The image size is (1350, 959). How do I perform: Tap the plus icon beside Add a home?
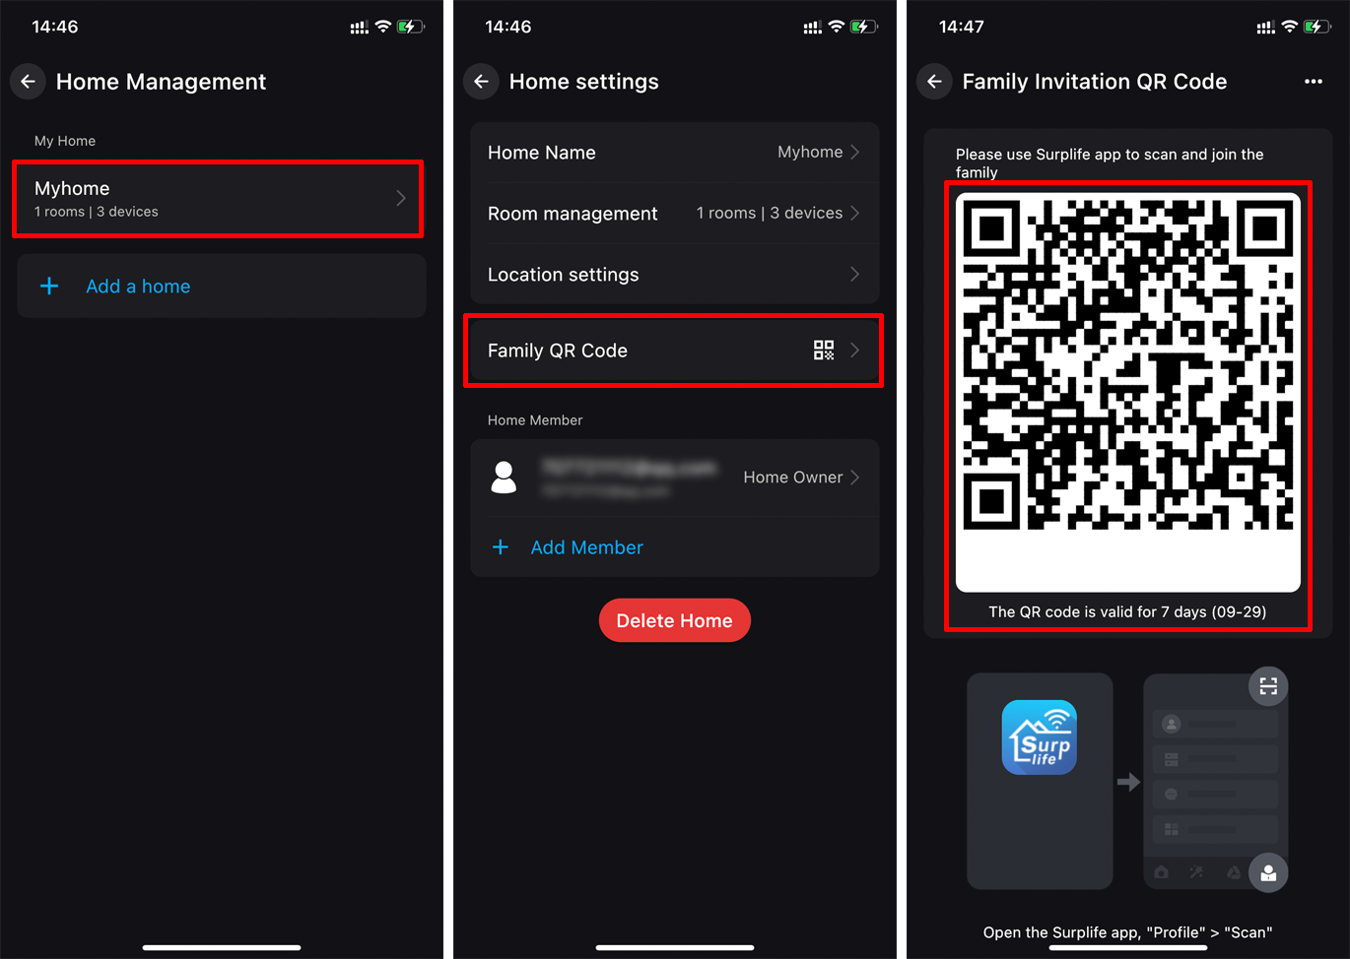coord(49,286)
